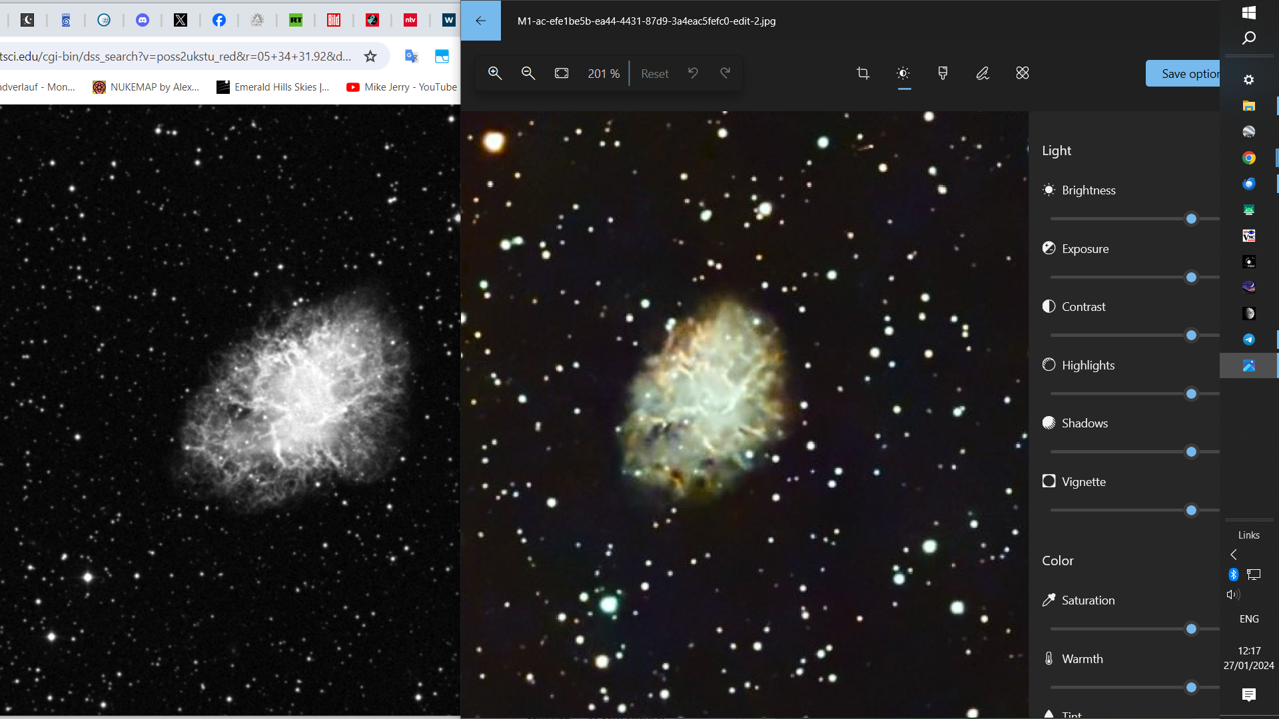1279x719 pixels.
Task: Adjust the Warmth slider handle
Action: (x=1192, y=688)
